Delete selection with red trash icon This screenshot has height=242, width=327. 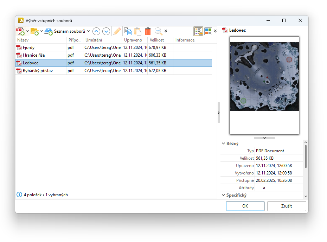148,31
